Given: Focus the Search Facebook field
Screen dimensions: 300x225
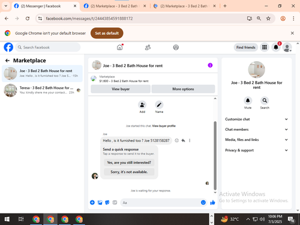Looking at the screenshot, I should pos(48,47).
